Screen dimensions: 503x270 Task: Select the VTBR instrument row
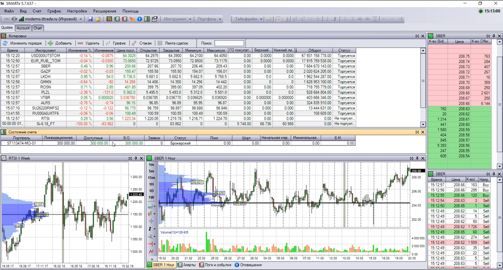178,97
